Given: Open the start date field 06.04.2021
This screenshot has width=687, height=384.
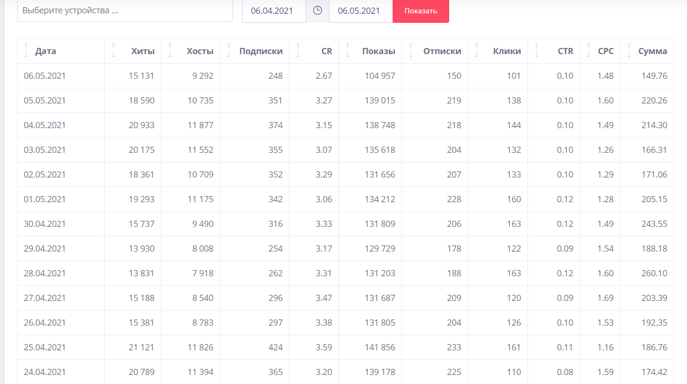Looking at the screenshot, I should tap(274, 10).
